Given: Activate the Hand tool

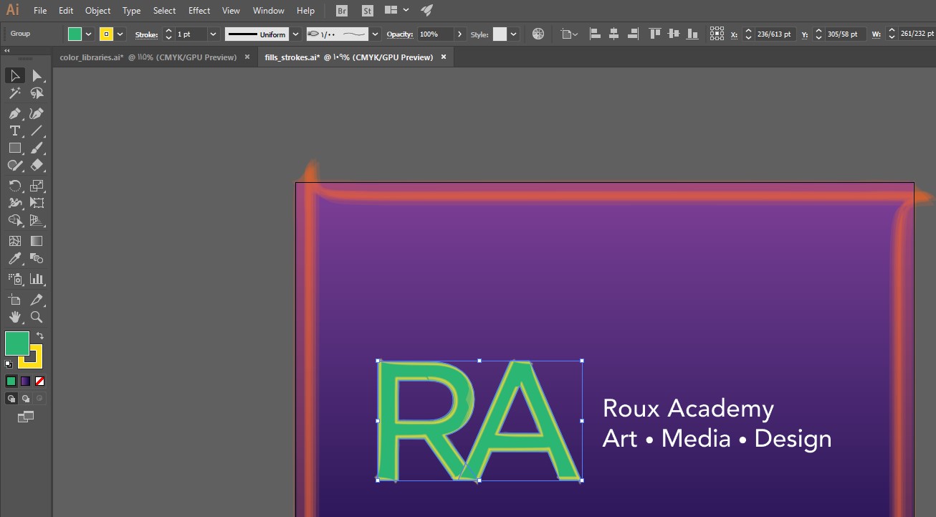Looking at the screenshot, I should [14, 317].
